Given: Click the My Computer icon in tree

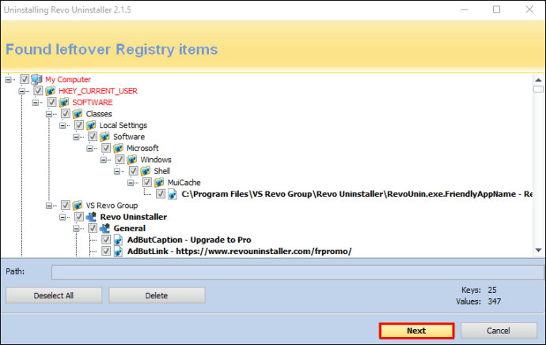Looking at the screenshot, I should tap(36, 79).
